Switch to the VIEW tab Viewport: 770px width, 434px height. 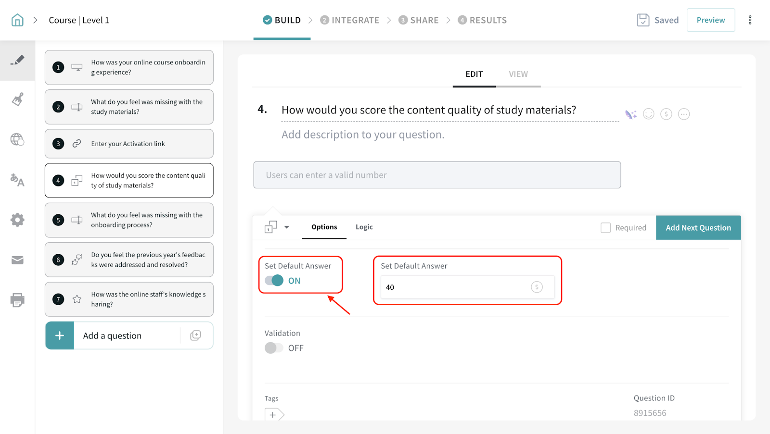(x=518, y=74)
